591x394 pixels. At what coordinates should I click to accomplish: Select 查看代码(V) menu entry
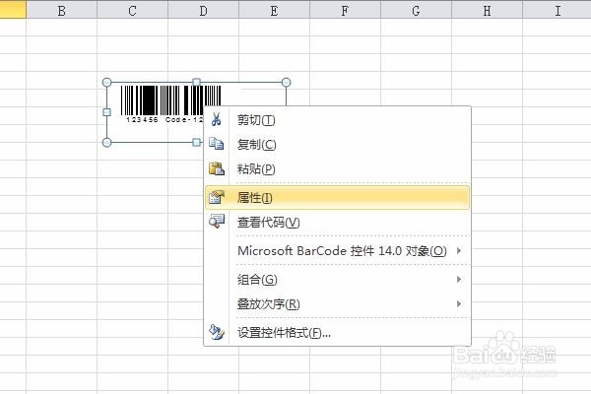[337, 222]
